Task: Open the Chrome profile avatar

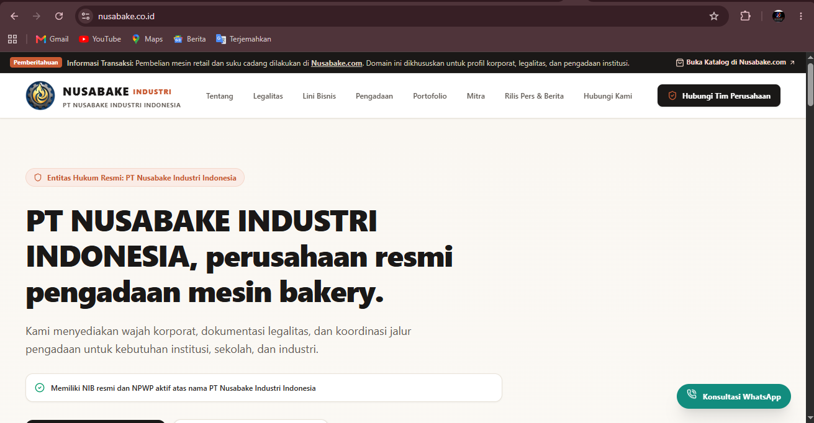Action: 779,16
